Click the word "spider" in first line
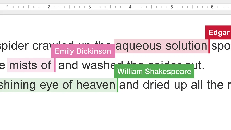 (x=14, y=46)
